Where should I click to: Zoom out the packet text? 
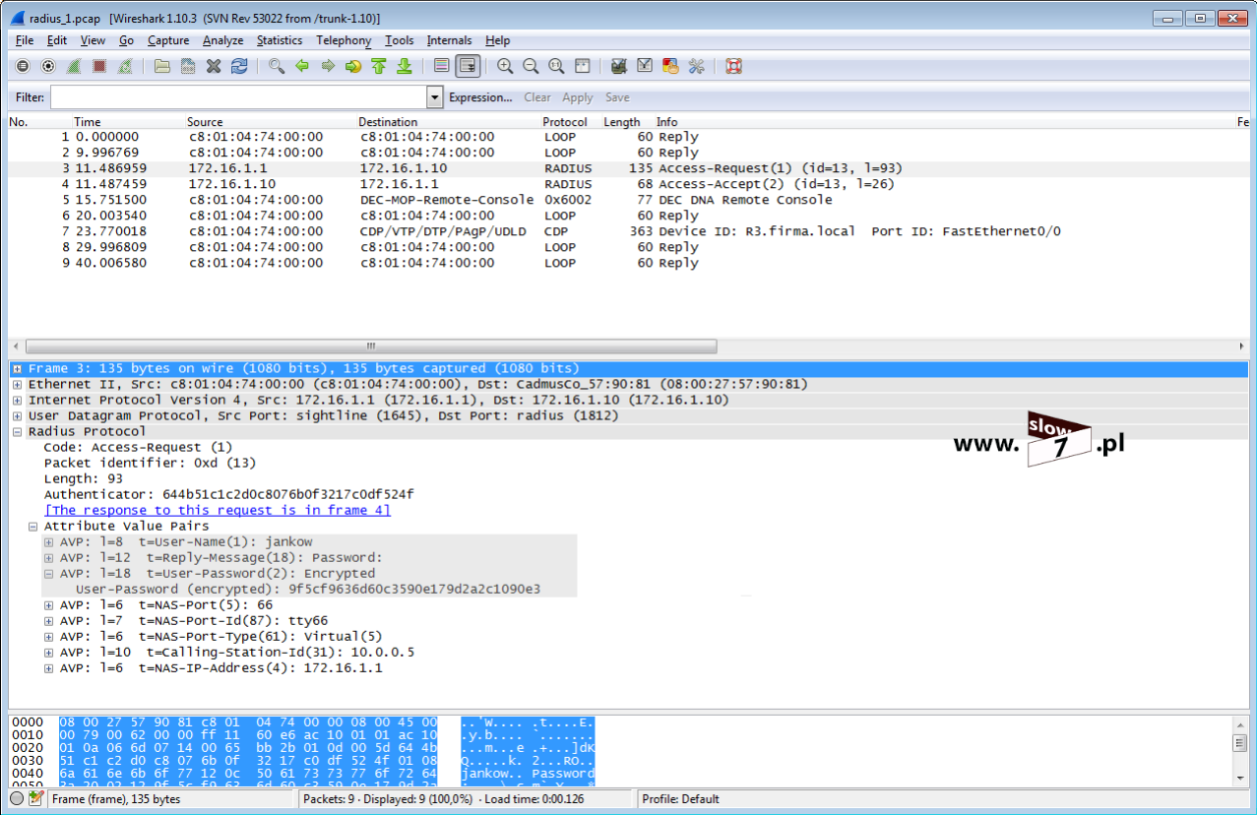tap(531, 66)
